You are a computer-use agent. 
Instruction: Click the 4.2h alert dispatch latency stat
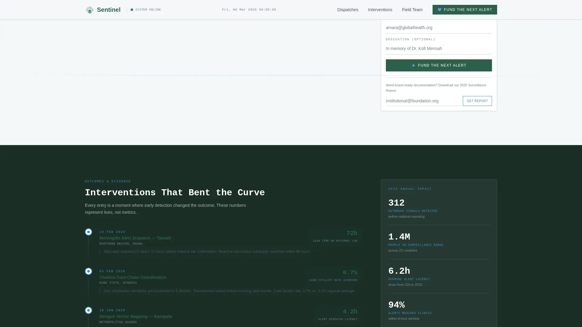[350, 312]
